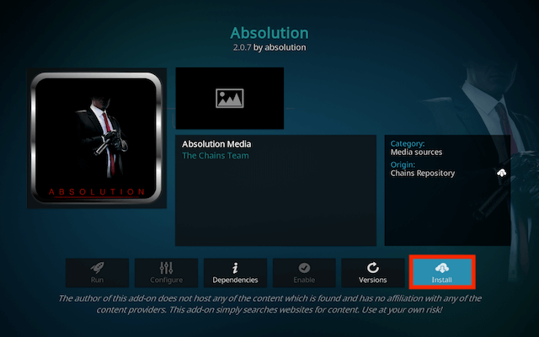Click the Configure button label
The image size is (539, 337).
[167, 280]
